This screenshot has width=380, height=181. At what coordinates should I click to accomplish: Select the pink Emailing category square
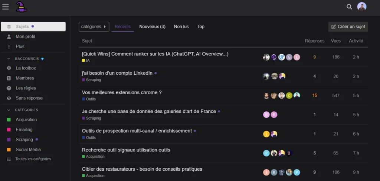[x=9, y=130]
